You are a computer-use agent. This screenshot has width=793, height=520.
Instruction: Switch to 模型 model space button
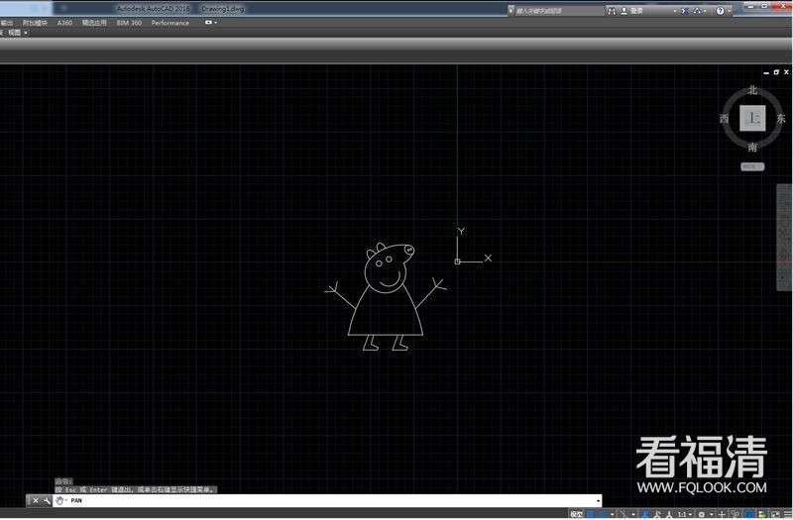[576, 514]
